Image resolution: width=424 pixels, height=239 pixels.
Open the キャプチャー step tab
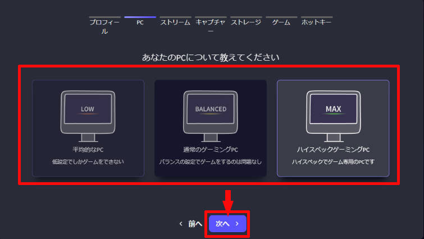[210, 26]
